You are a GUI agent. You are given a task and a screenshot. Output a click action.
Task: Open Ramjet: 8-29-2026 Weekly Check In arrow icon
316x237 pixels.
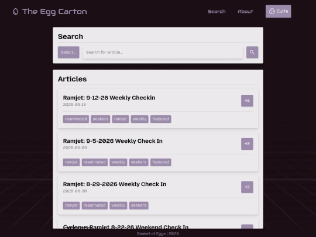coord(247,187)
